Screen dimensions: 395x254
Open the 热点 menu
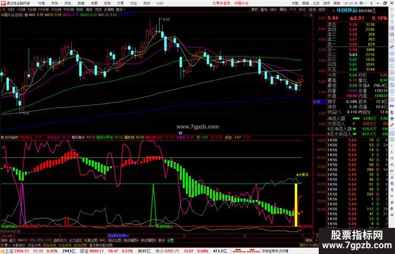tap(147, 3)
